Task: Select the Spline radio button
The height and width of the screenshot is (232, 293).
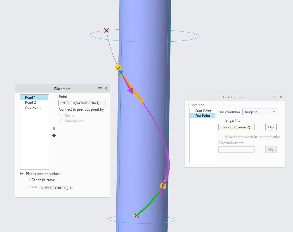Action: tap(61, 115)
